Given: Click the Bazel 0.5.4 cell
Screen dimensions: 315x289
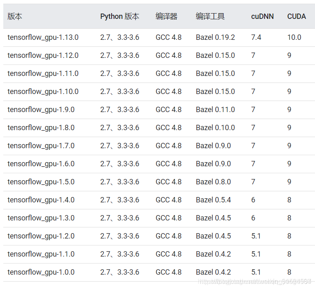Looking at the screenshot, I should (x=213, y=200).
